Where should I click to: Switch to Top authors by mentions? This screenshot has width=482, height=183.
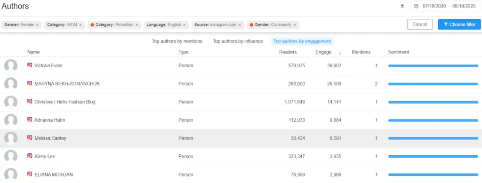coord(177,41)
